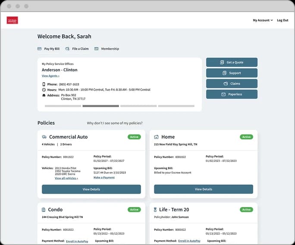Click $127.44 Due on 3/10/2023
The image size is (295, 245).
coord(110,173)
